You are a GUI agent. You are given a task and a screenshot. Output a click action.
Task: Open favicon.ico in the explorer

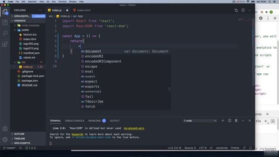[x=30, y=34]
